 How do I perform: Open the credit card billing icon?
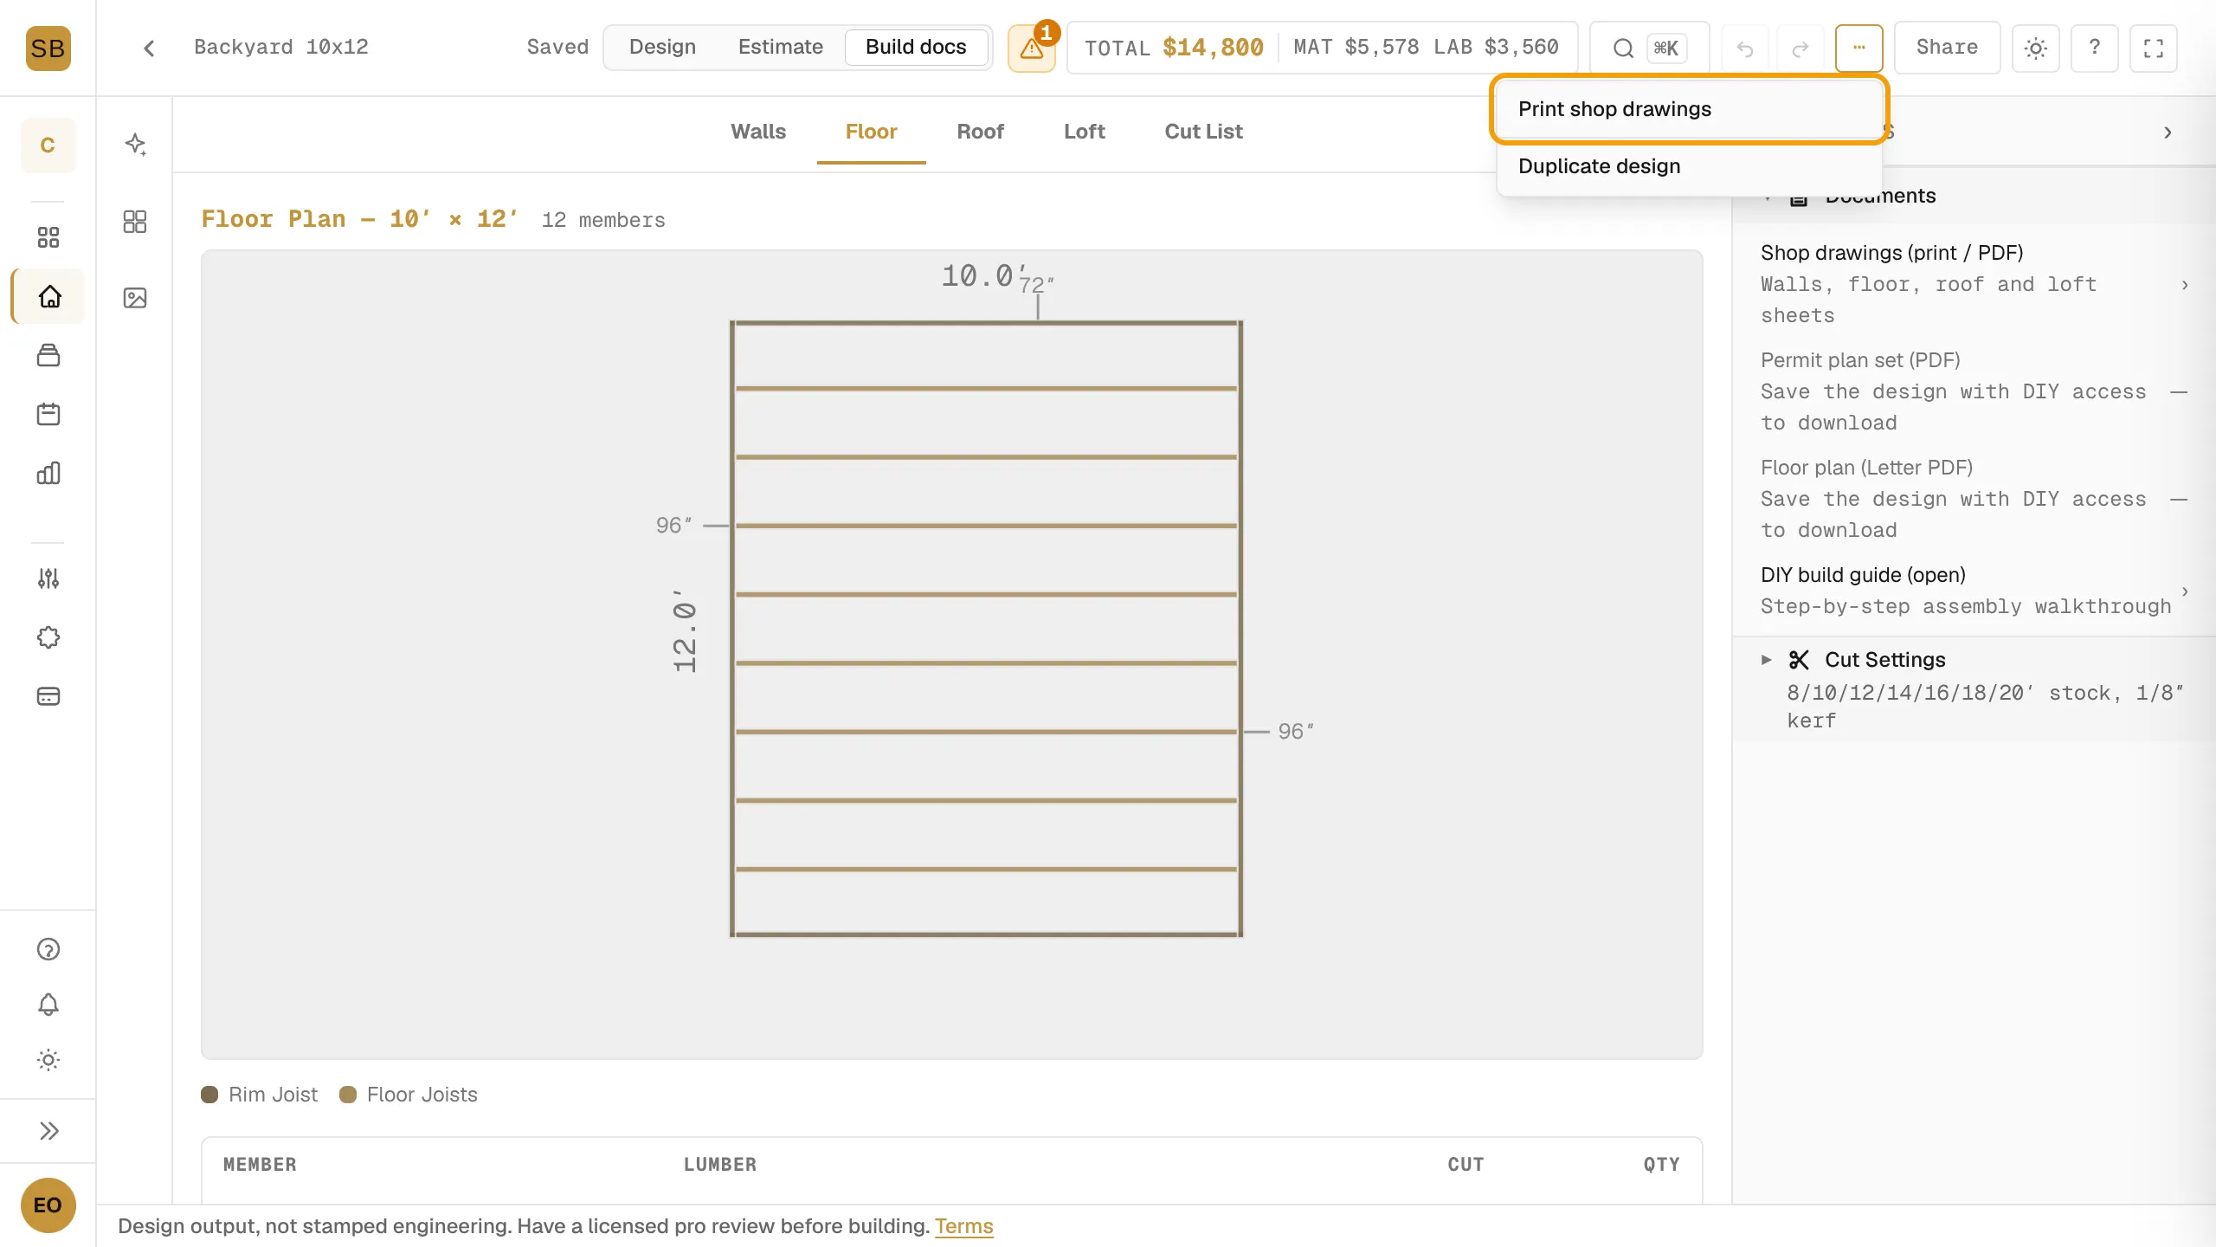coord(48,696)
